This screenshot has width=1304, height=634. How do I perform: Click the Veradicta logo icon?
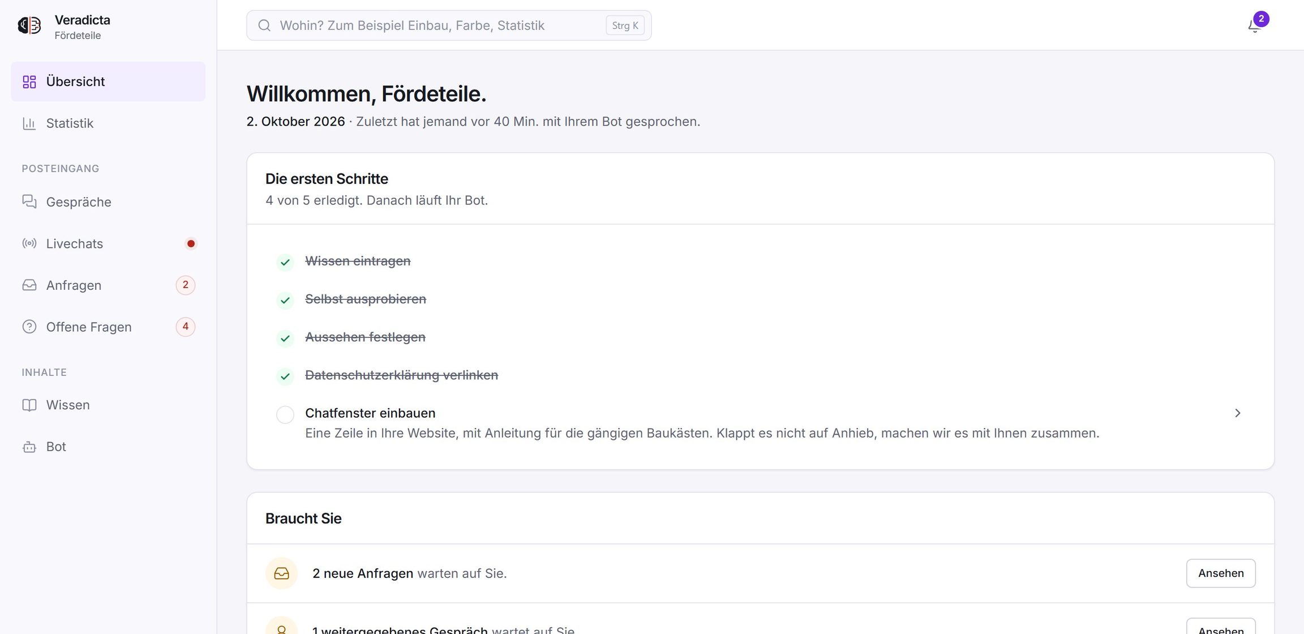[x=29, y=25]
